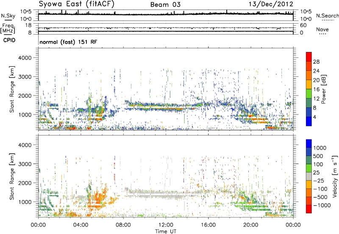Click 'Slant Range [km]' label of velocity panel
This screenshot has width=339, height=234.
[x=12, y=177]
